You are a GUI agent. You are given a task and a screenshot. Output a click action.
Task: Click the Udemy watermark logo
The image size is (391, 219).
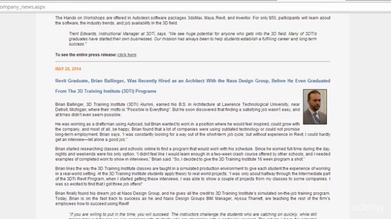coord(368,207)
